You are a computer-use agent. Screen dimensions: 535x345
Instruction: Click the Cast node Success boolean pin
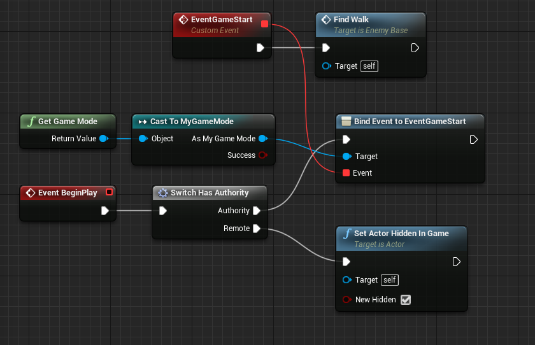click(263, 155)
